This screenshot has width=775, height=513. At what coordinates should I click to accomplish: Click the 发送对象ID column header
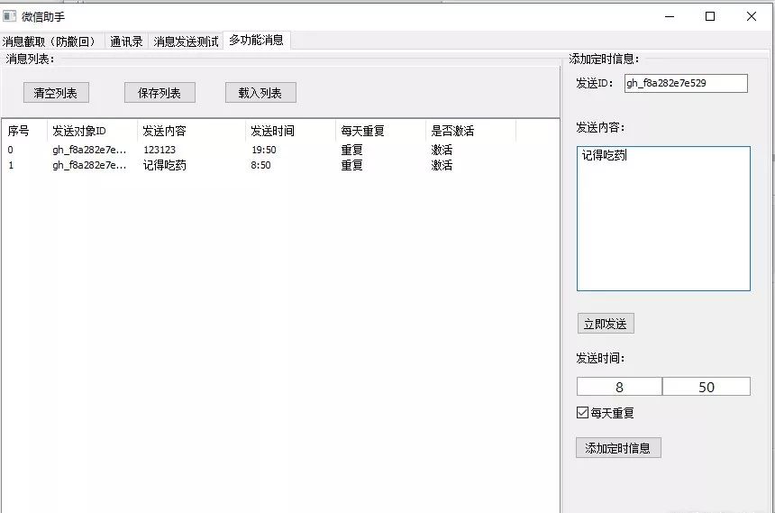point(92,131)
